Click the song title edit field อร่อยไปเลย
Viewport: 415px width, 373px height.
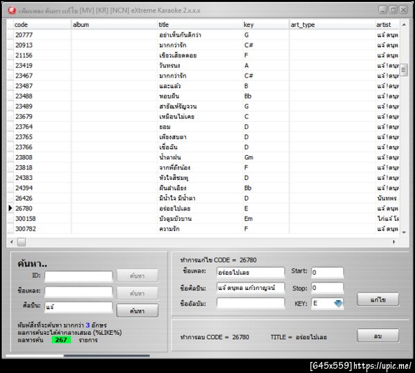250,273
